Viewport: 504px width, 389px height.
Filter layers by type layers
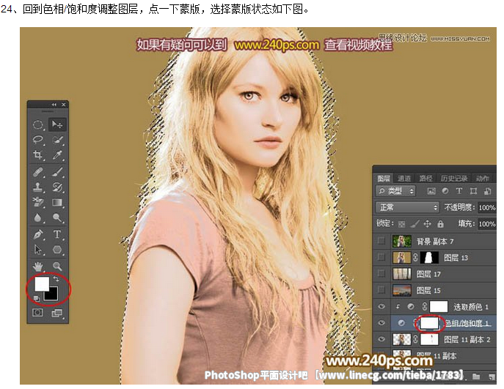click(x=459, y=191)
